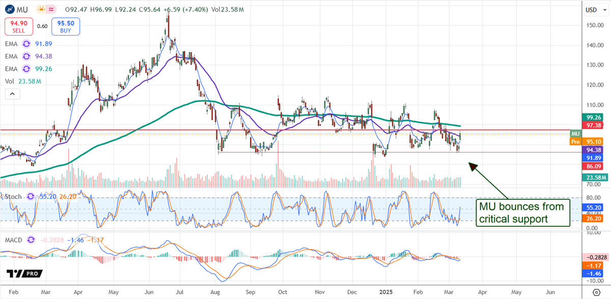Select the Vol 23.58M legend entry
The image size is (611, 299).
23,80
